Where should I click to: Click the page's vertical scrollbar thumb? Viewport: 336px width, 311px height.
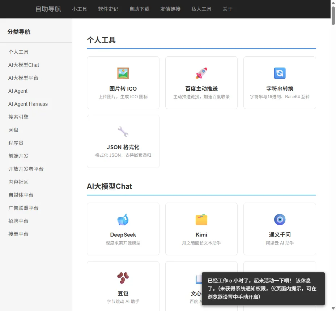click(333, 16)
